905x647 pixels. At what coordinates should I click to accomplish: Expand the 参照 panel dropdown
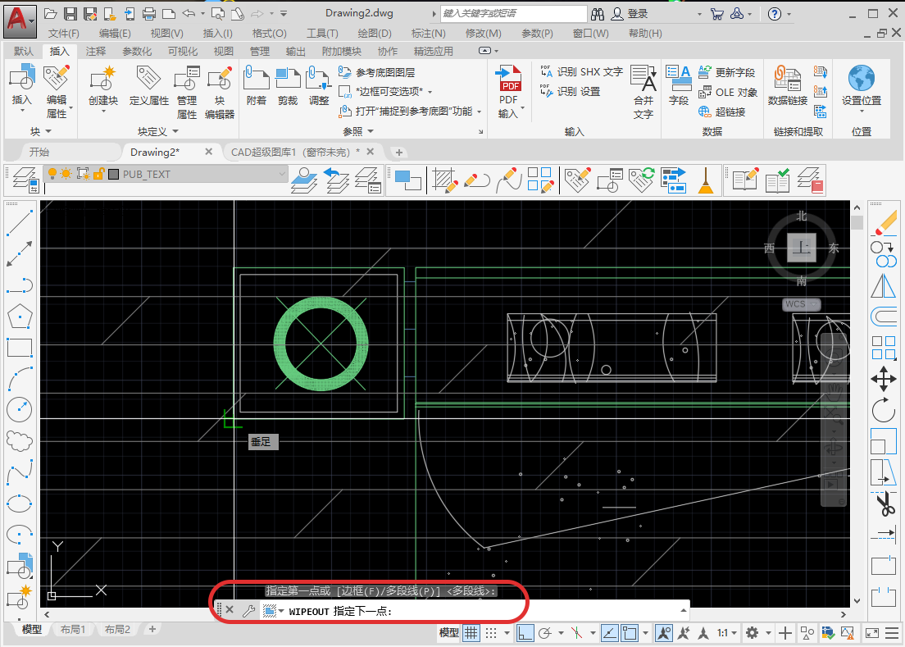coord(370,131)
